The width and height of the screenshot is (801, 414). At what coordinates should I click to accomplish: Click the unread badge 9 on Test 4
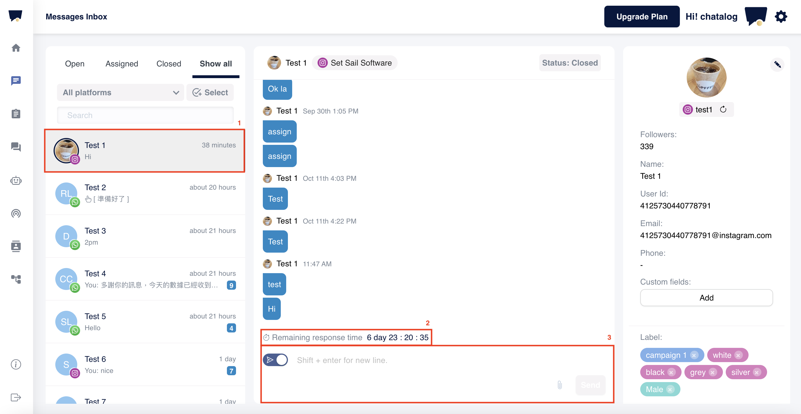coord(231,285)
